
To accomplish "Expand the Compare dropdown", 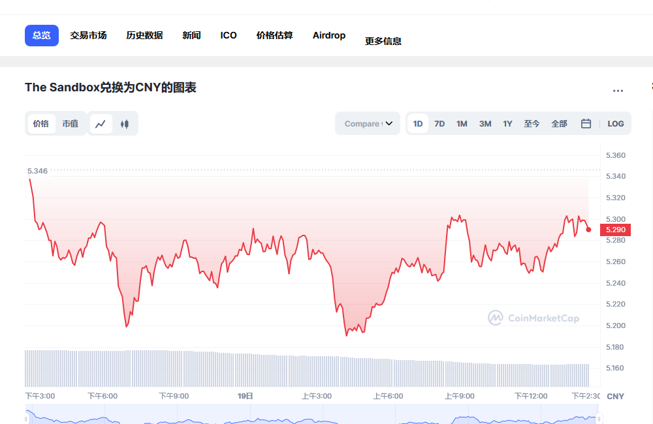I will (x=368, y=123).
